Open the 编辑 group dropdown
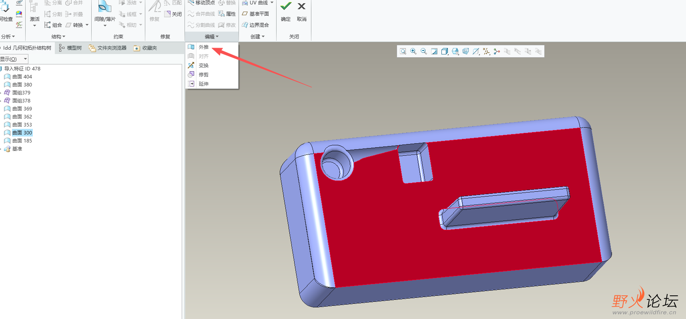Screen dimensions: 686x319 [212, 36]
